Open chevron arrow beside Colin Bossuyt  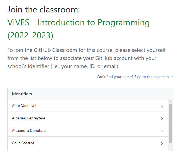(x=162, y=143)
